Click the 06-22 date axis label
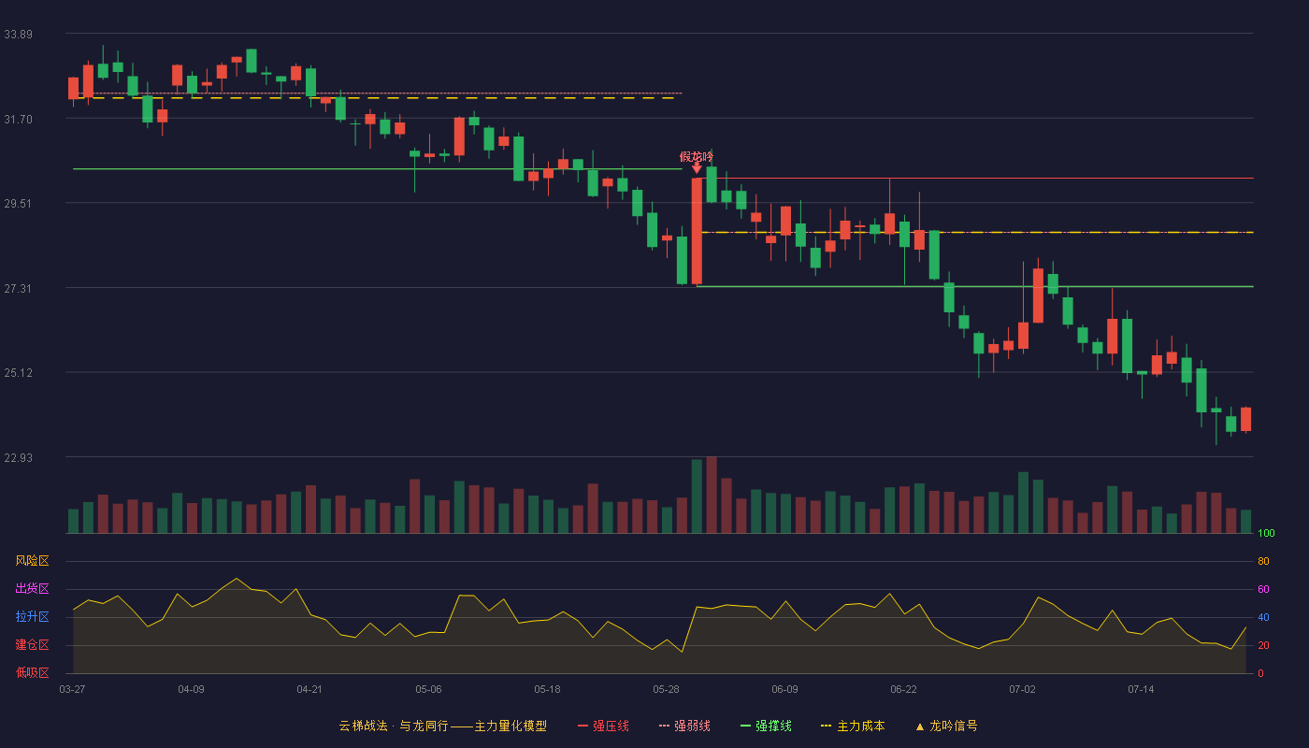The width and height of the screenshot is (1309, 748). (x=904, y=689)
